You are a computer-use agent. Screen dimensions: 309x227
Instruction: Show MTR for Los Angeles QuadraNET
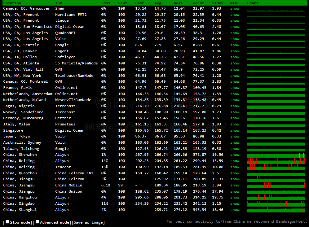(235, 33)
